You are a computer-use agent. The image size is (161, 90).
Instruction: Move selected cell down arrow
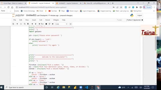pyautogui.click(x=36, y=24)
